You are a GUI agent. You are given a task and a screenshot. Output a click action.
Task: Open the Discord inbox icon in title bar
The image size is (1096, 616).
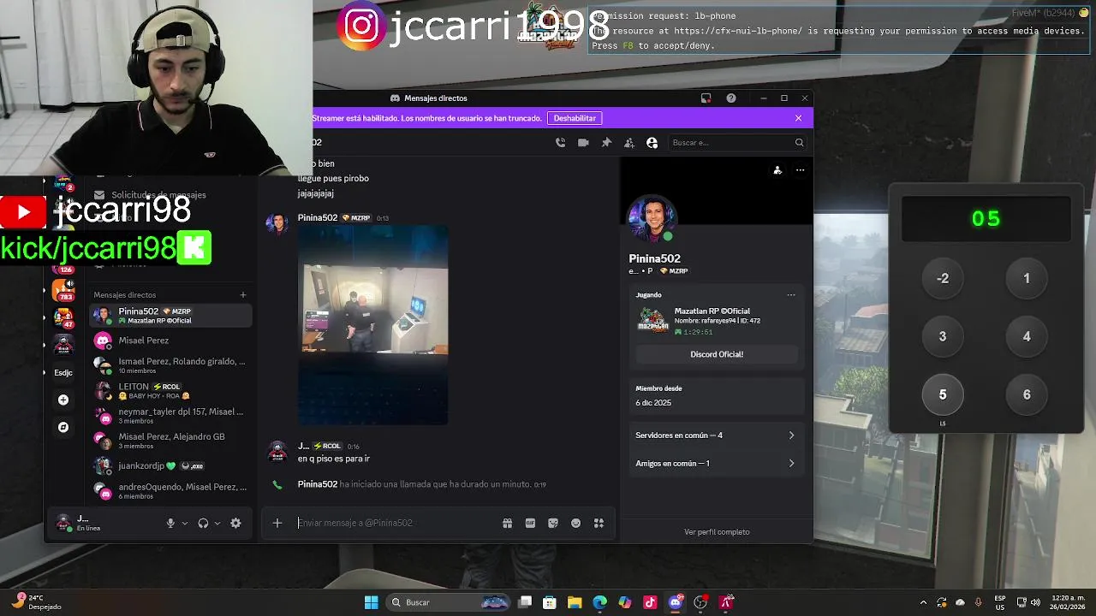(x=706, y=98)
